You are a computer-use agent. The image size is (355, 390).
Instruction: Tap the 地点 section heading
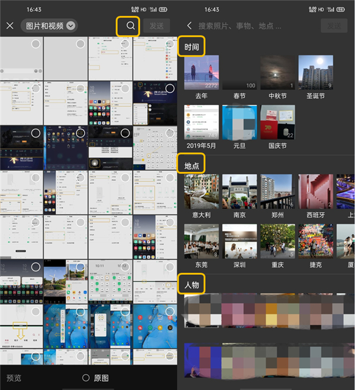192,166
